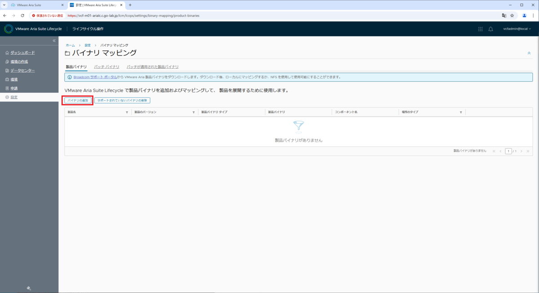
Task: Click the datacenter icon beside データセンター
Action: 7,70
